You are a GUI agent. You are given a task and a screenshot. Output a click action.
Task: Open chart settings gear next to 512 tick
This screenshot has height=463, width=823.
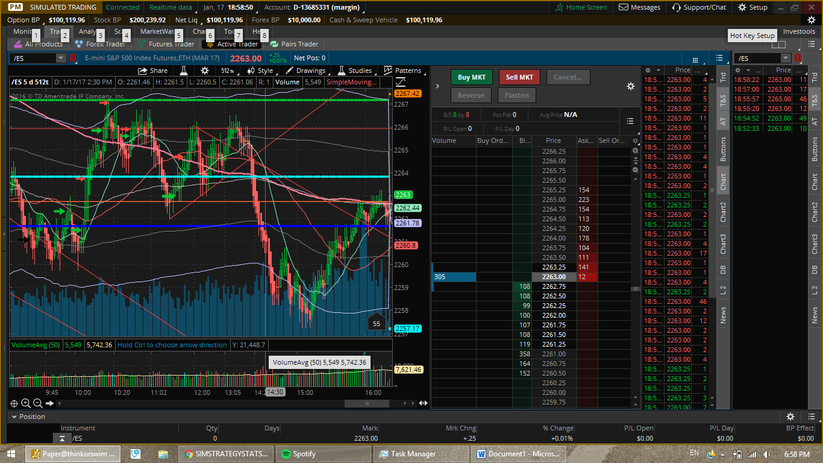tap(205, 71)
